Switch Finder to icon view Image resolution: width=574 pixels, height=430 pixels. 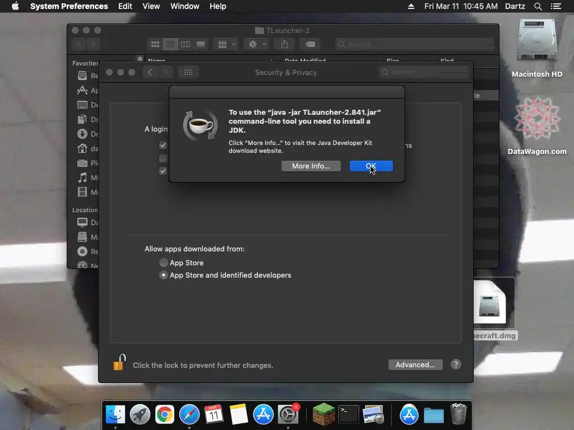coord(155,44)
